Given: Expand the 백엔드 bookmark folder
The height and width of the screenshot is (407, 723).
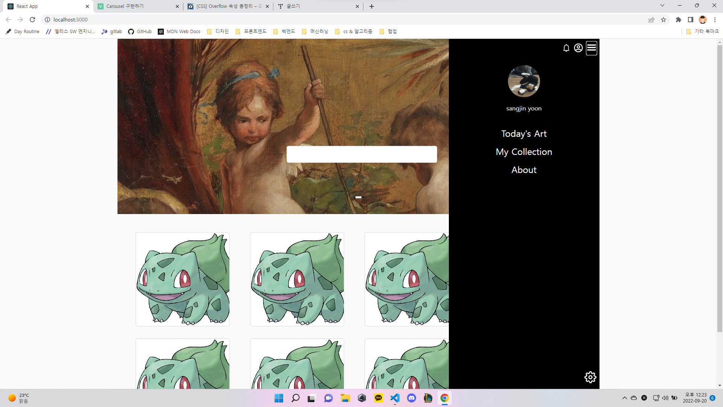Looking at the screenshot, I should [284, 32].
